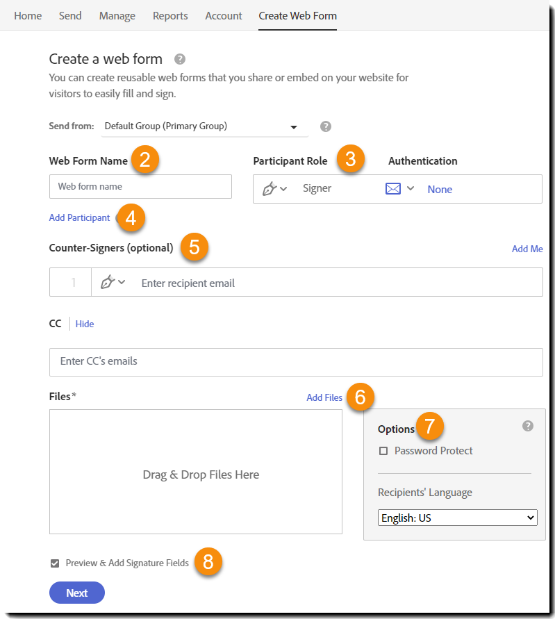The image size is (555, 619).
Task: Click the help icon next to Send from
Action: [x=326, y=126]
